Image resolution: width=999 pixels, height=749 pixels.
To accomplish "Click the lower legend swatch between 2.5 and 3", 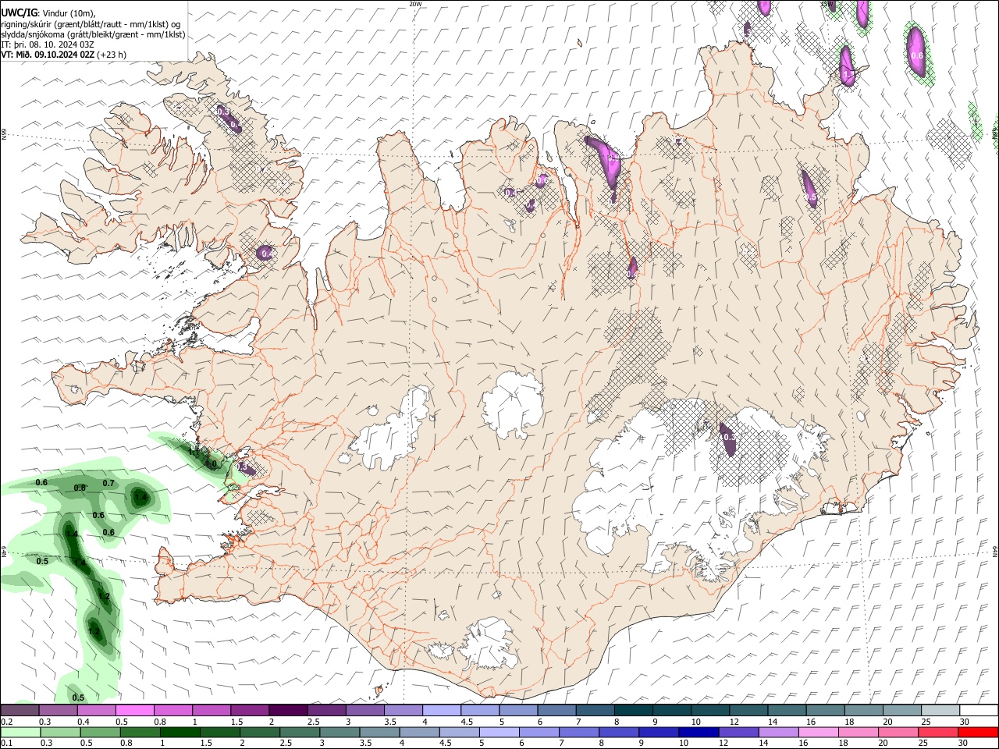I will [x=299, y=732].
